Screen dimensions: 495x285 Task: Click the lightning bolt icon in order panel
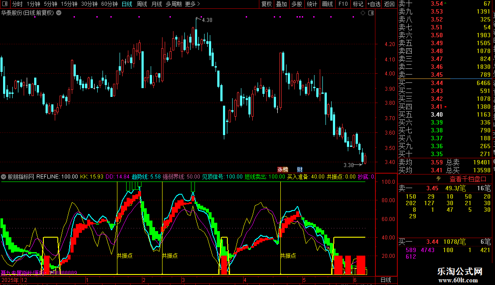(x=438, y=179)
